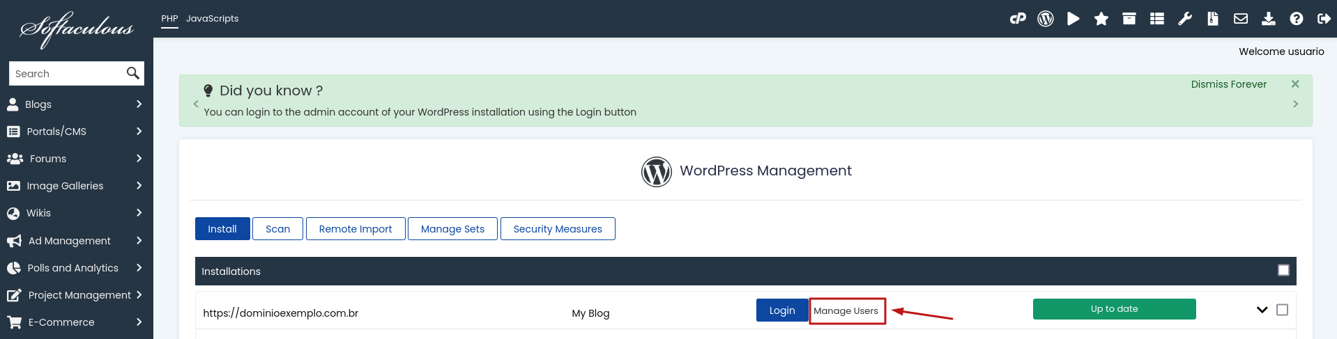Viewport: 1337px width, 339px height.
Task: Select all installations checkbox in header
Action: coord(1283,270)
